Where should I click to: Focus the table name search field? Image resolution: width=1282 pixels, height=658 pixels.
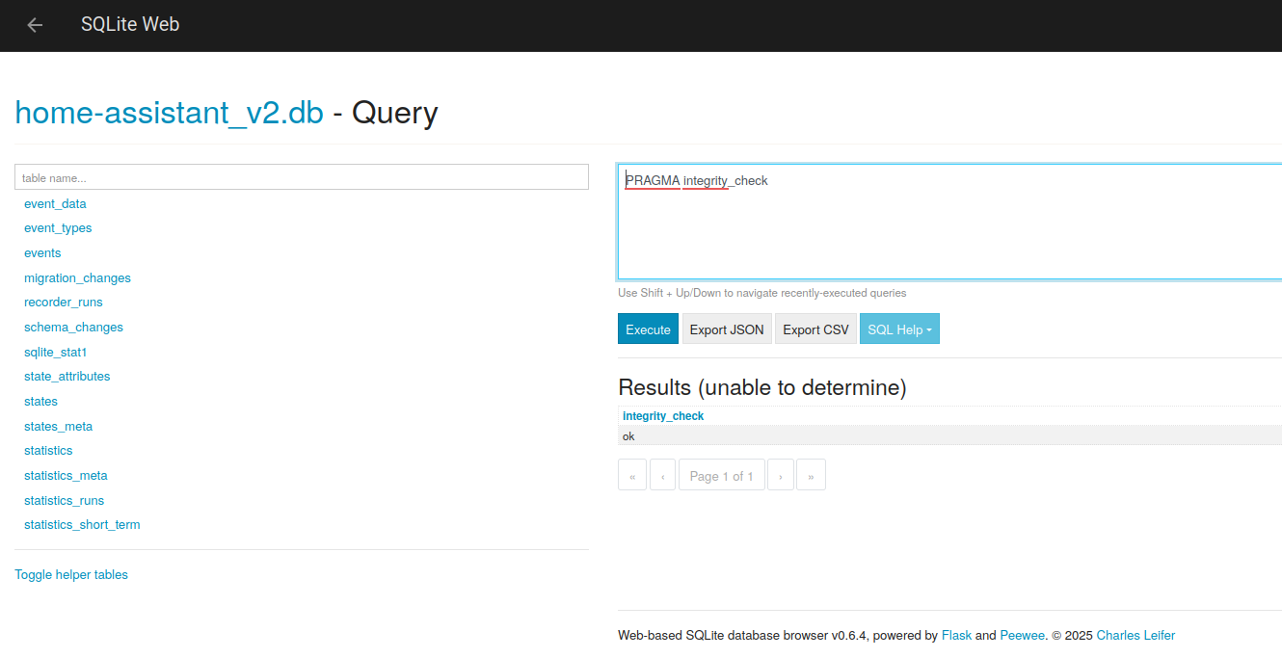302,177
